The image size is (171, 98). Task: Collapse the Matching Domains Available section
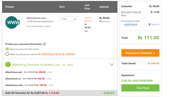[x=112, y=64]
